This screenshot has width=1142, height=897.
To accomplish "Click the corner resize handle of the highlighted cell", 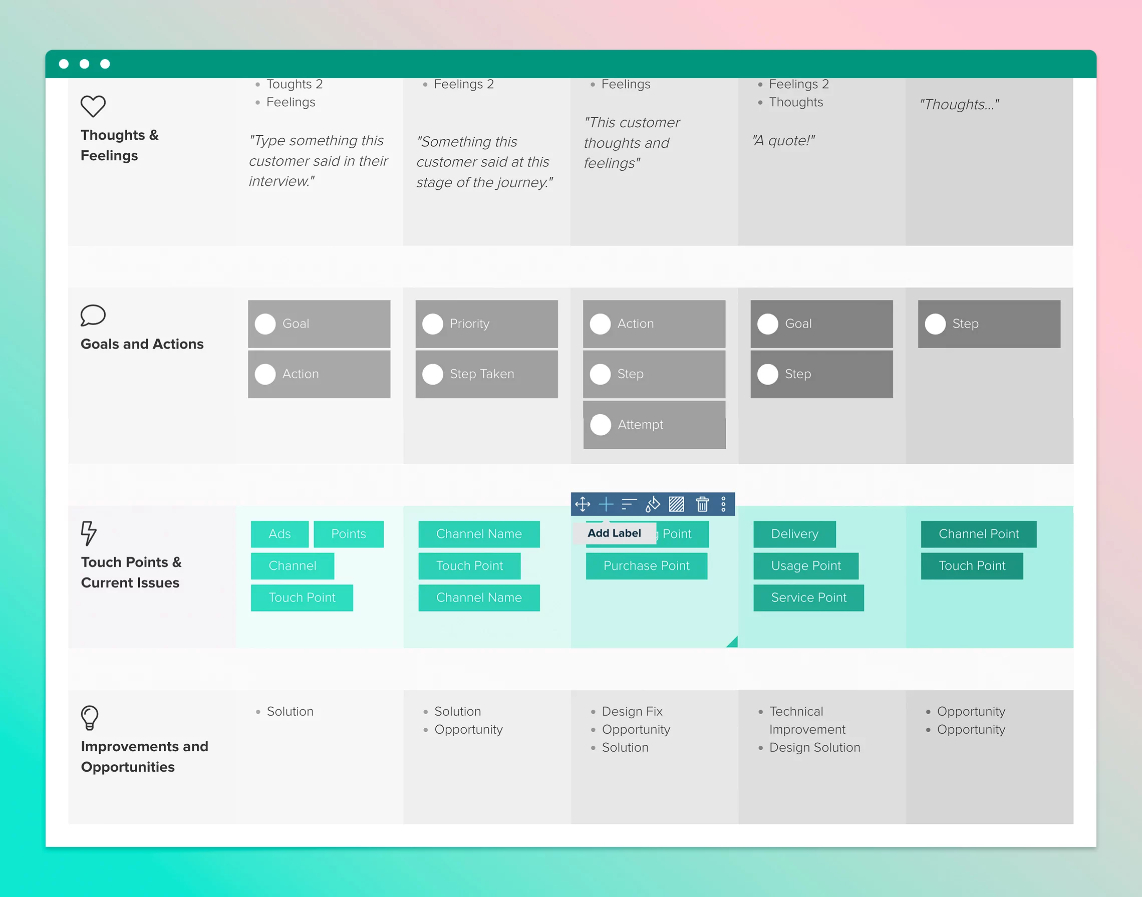I will (x=730, y=642).
